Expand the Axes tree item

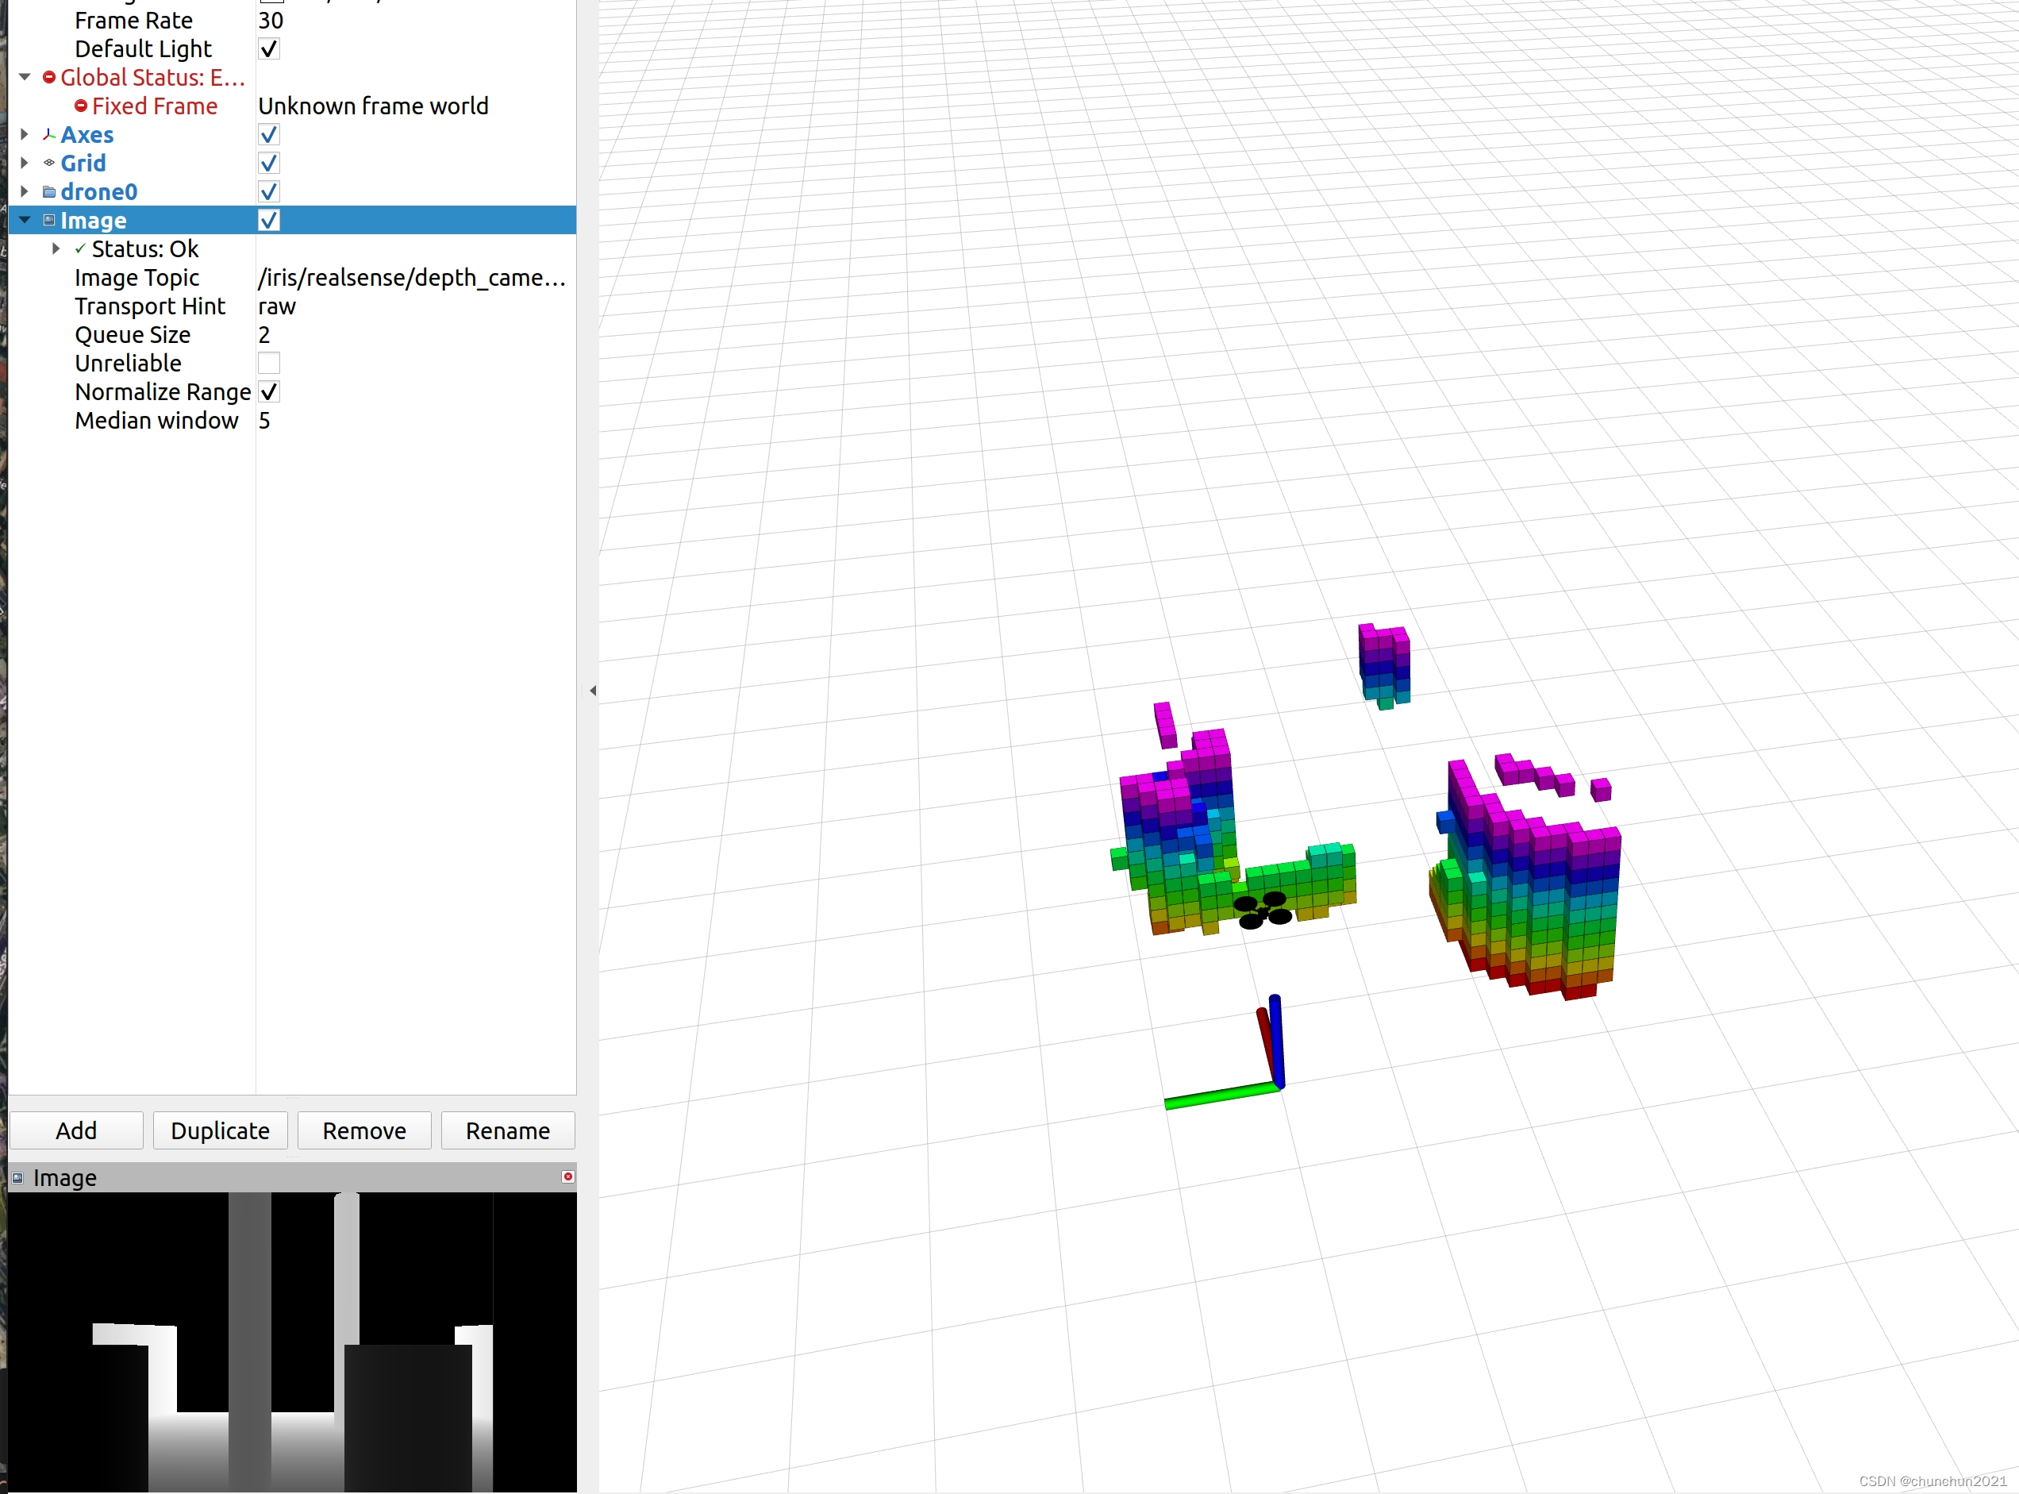[25, 135]
